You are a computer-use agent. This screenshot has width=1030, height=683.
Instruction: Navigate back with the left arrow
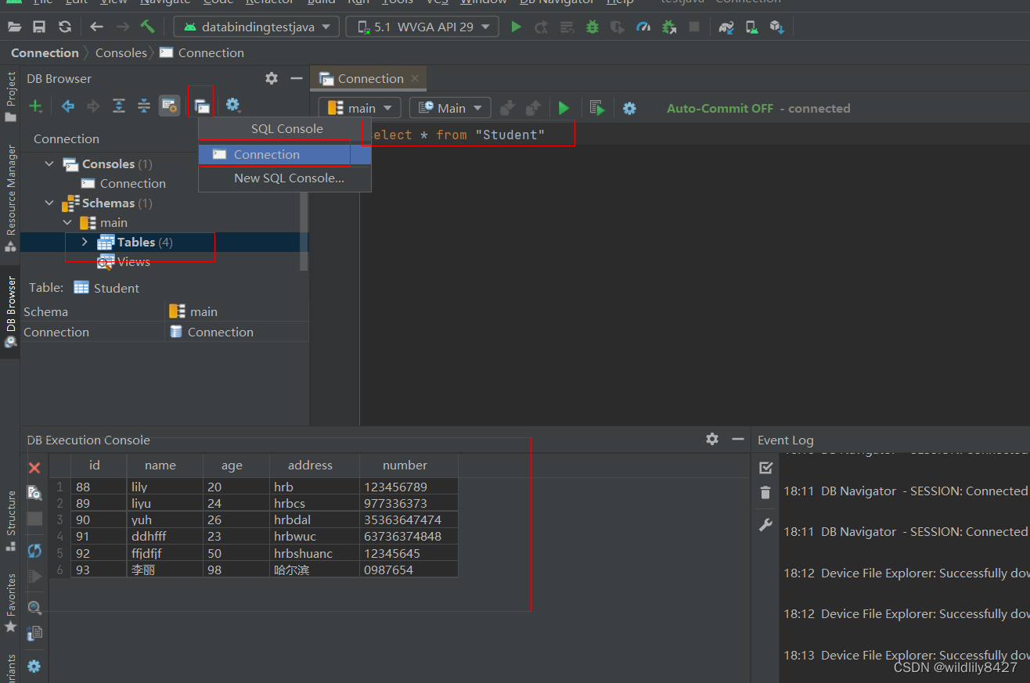click(96, 27)
